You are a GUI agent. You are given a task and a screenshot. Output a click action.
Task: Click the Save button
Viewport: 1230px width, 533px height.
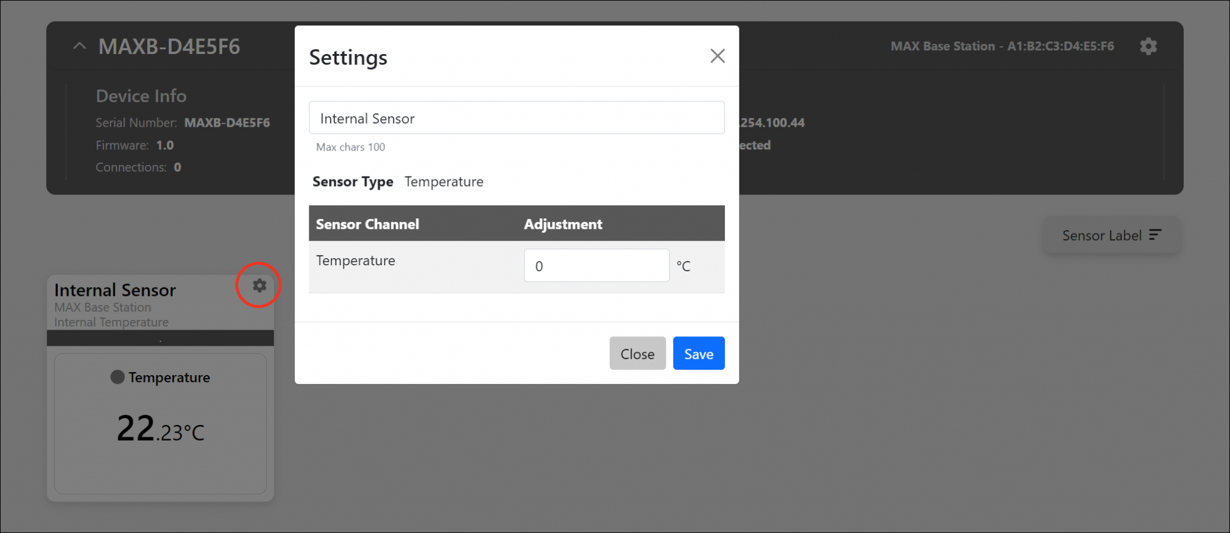pos(698,354)
